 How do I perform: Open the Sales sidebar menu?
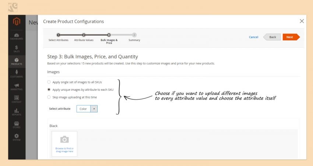(x=17, y=49)
